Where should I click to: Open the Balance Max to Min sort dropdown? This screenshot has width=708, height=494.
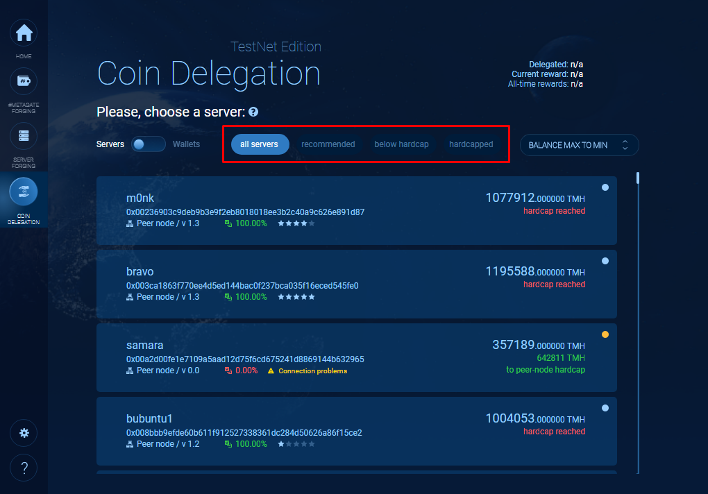[580, 145]
